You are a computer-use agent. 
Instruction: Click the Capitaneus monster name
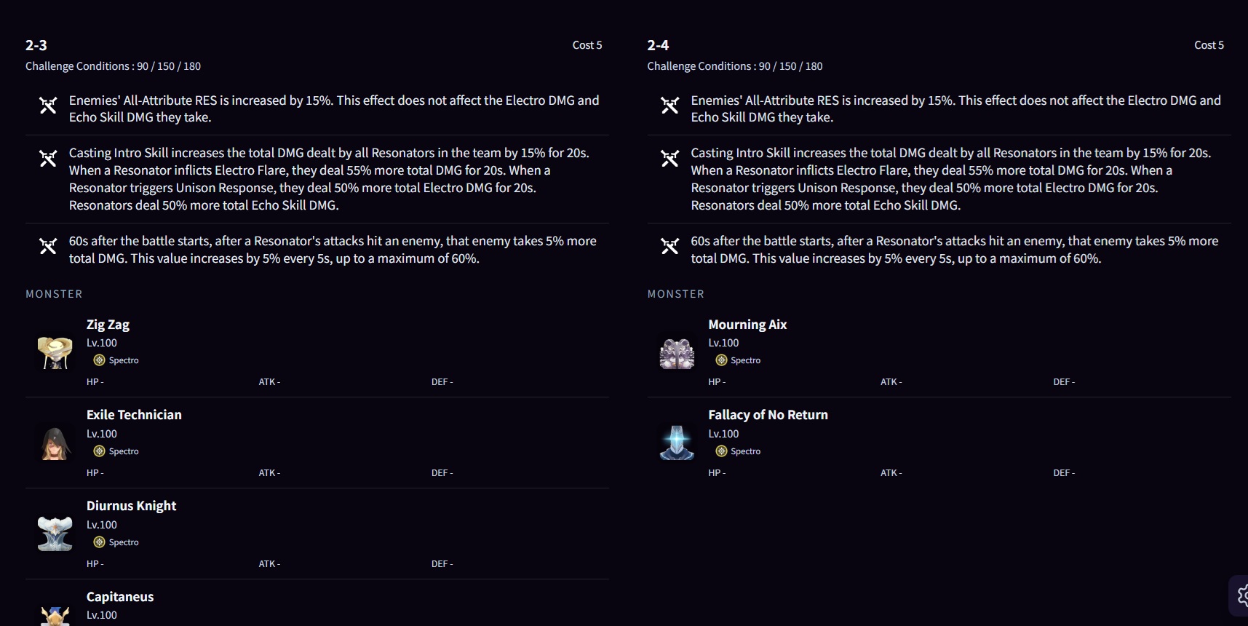(120, 597)
